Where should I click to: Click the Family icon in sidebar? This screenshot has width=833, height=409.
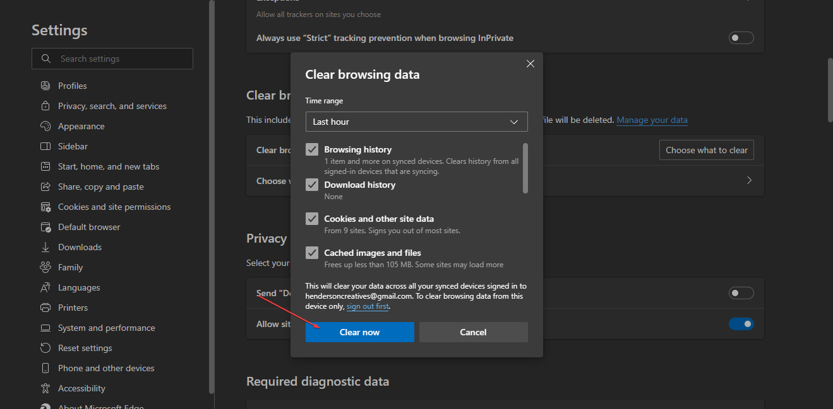coord(45,267)
